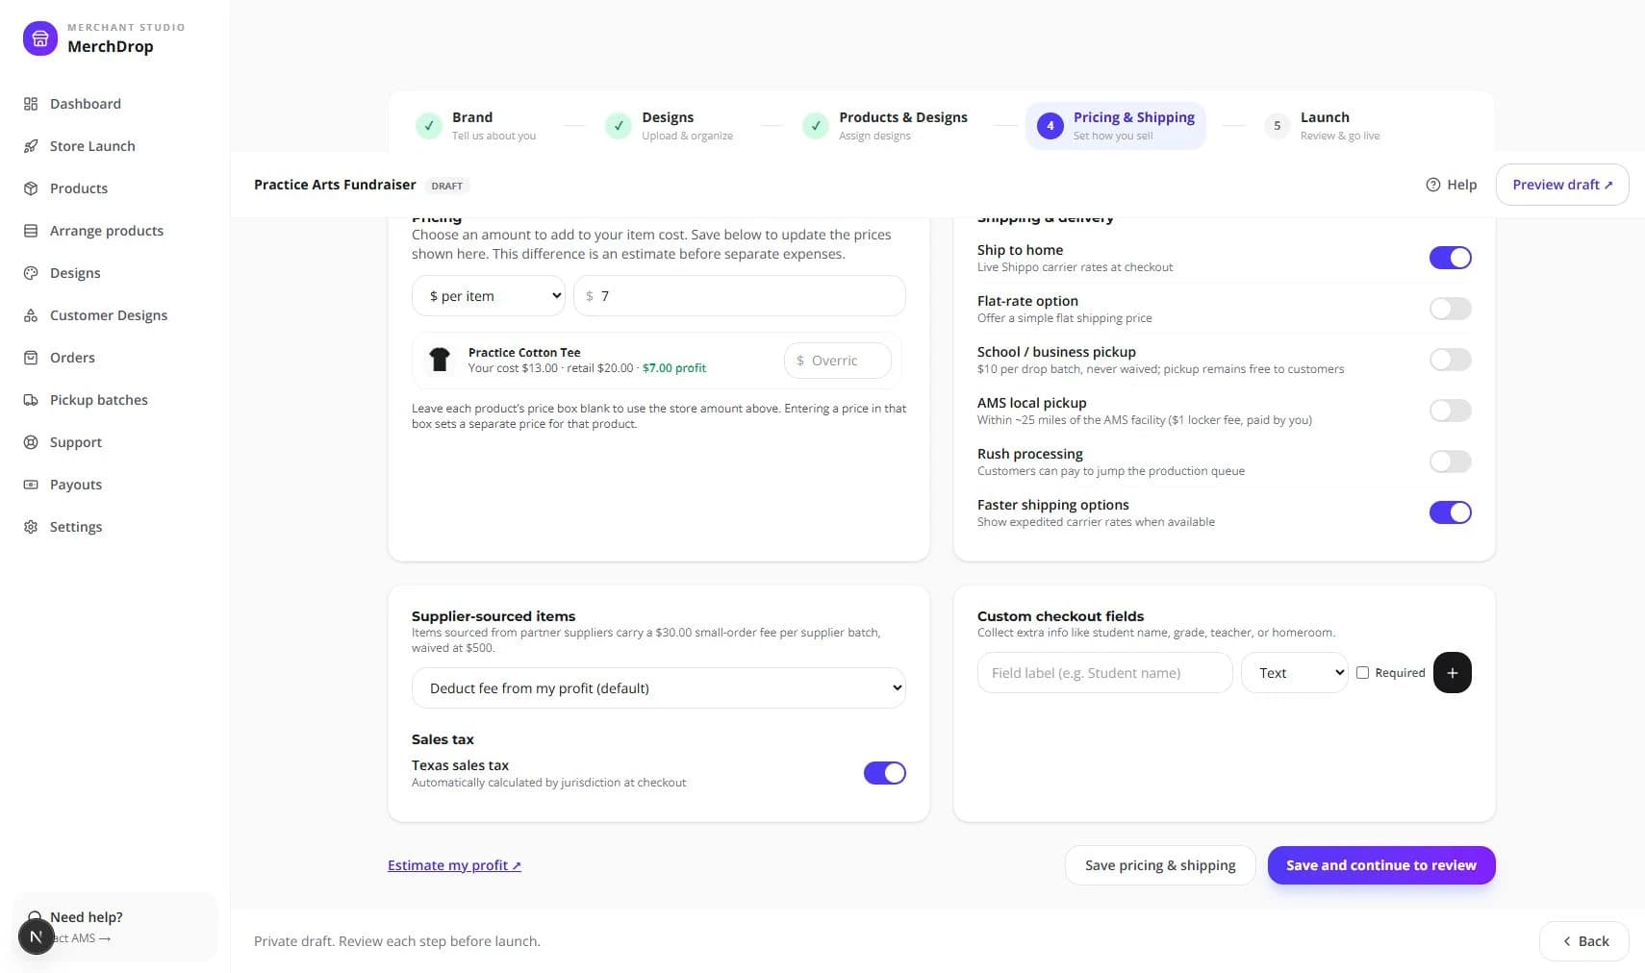Click the Practice Cotton Tee shirt thumbnail
The image size is (1645, 973).
coord(440,360)
